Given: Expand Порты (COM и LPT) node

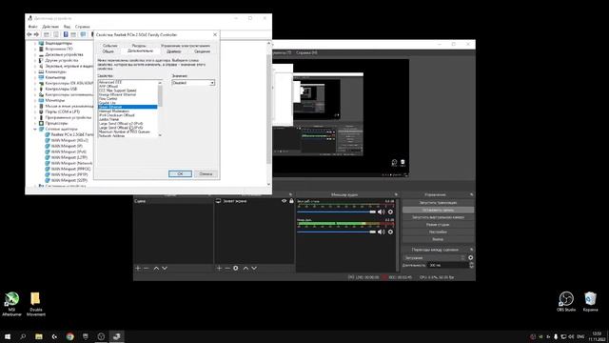Looking at the screenshot, I should [x=35, y=111].
